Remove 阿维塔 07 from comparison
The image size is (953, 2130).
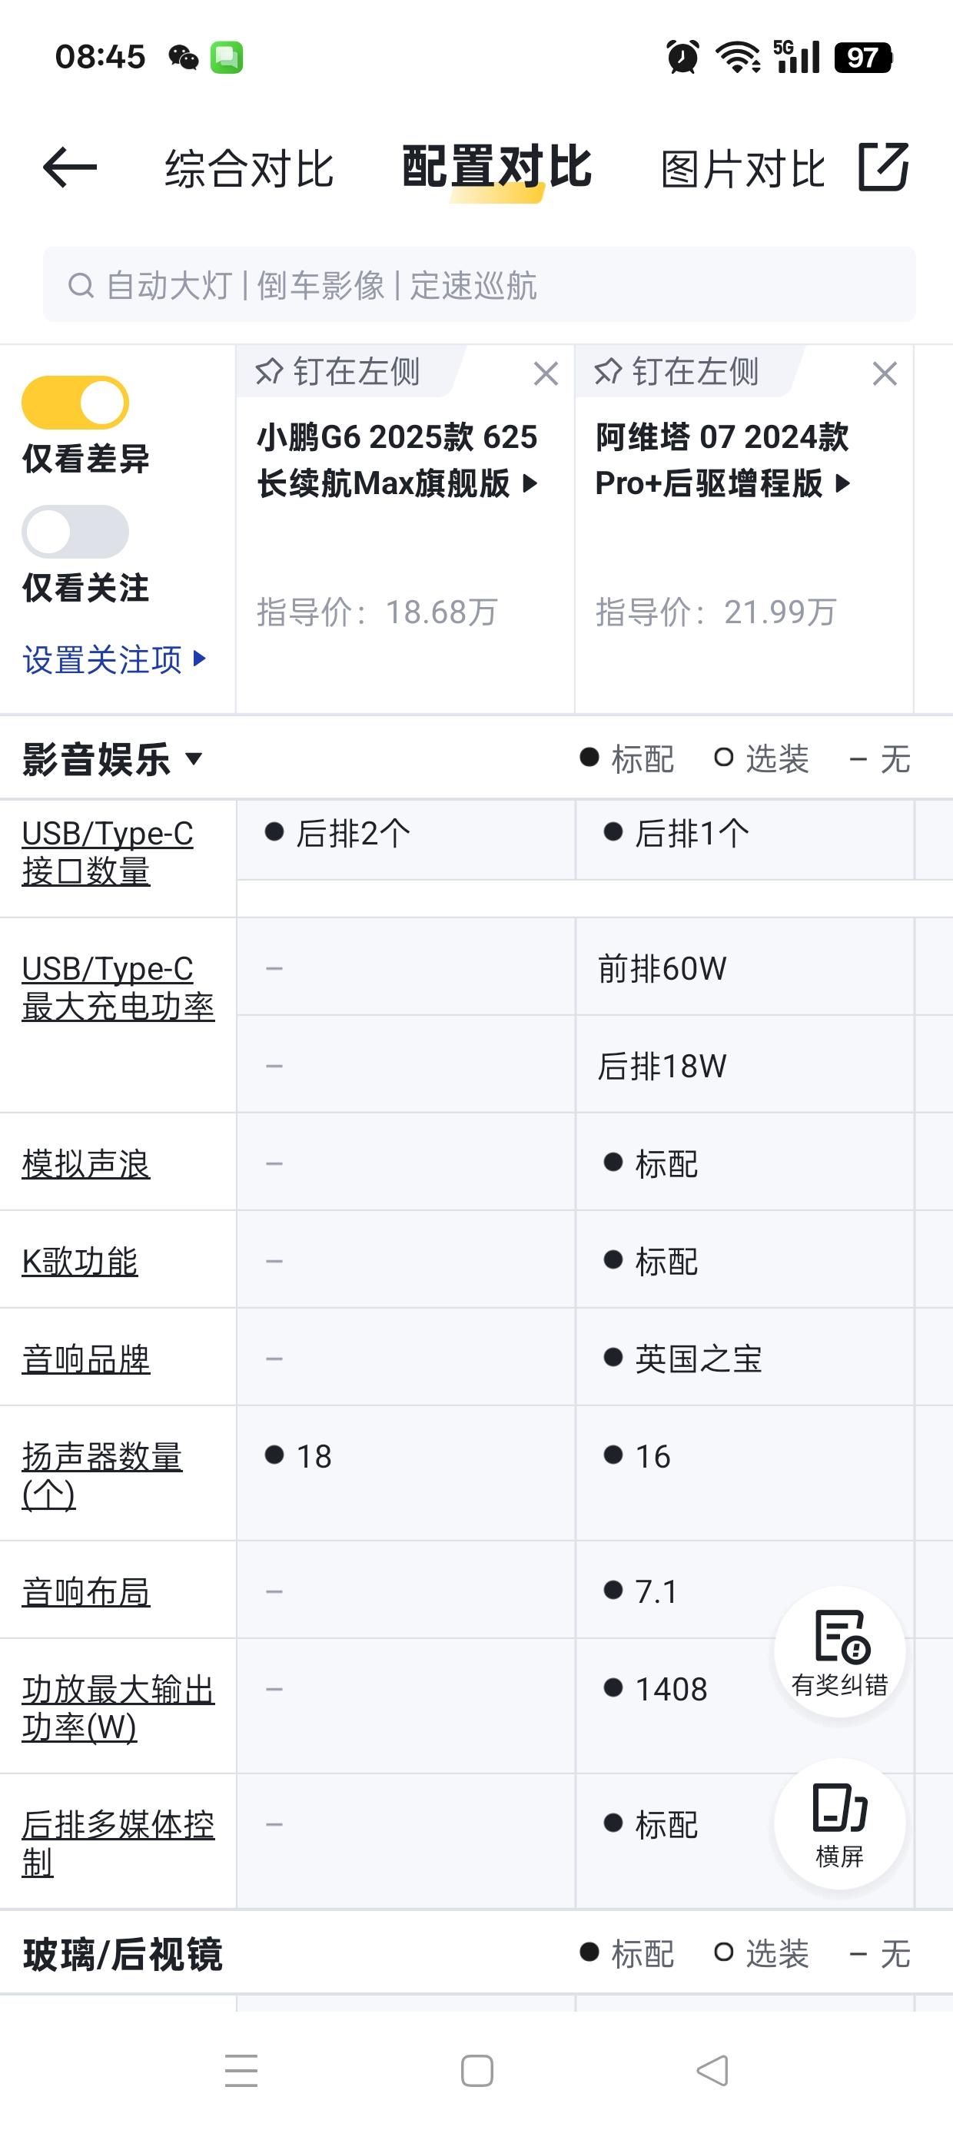point(885,373)
